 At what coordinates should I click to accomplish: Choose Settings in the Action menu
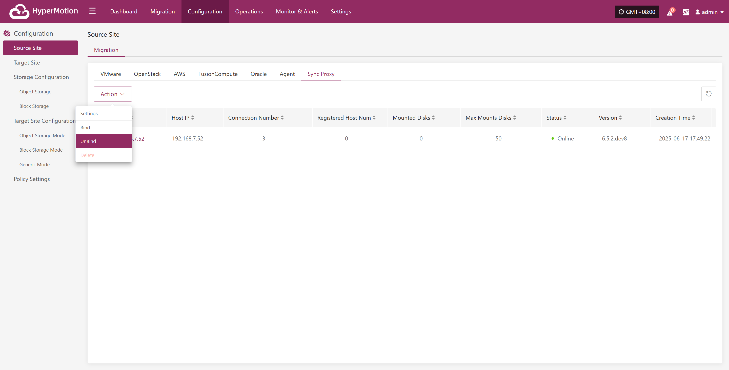pos(104,113)
